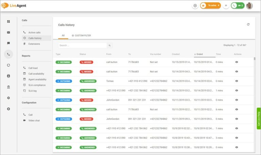Click the bank building icon in sidebar
Viewport: 261px width, 155px height.
8,87
